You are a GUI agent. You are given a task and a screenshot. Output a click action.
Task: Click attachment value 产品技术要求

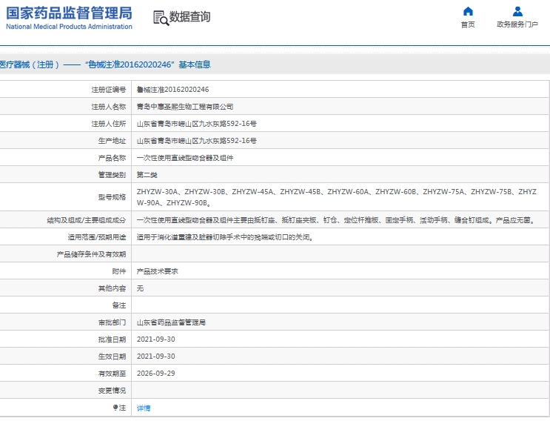(157, 271)
